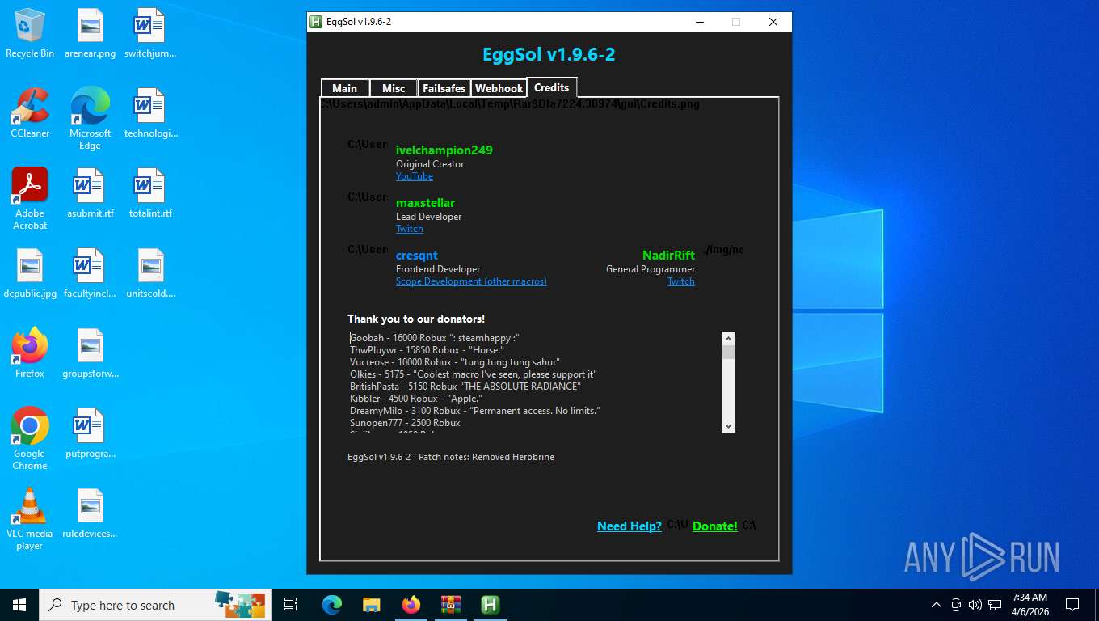Open groupsforw... image file icon
1099x621 pixels.
(x=91, y=353)
